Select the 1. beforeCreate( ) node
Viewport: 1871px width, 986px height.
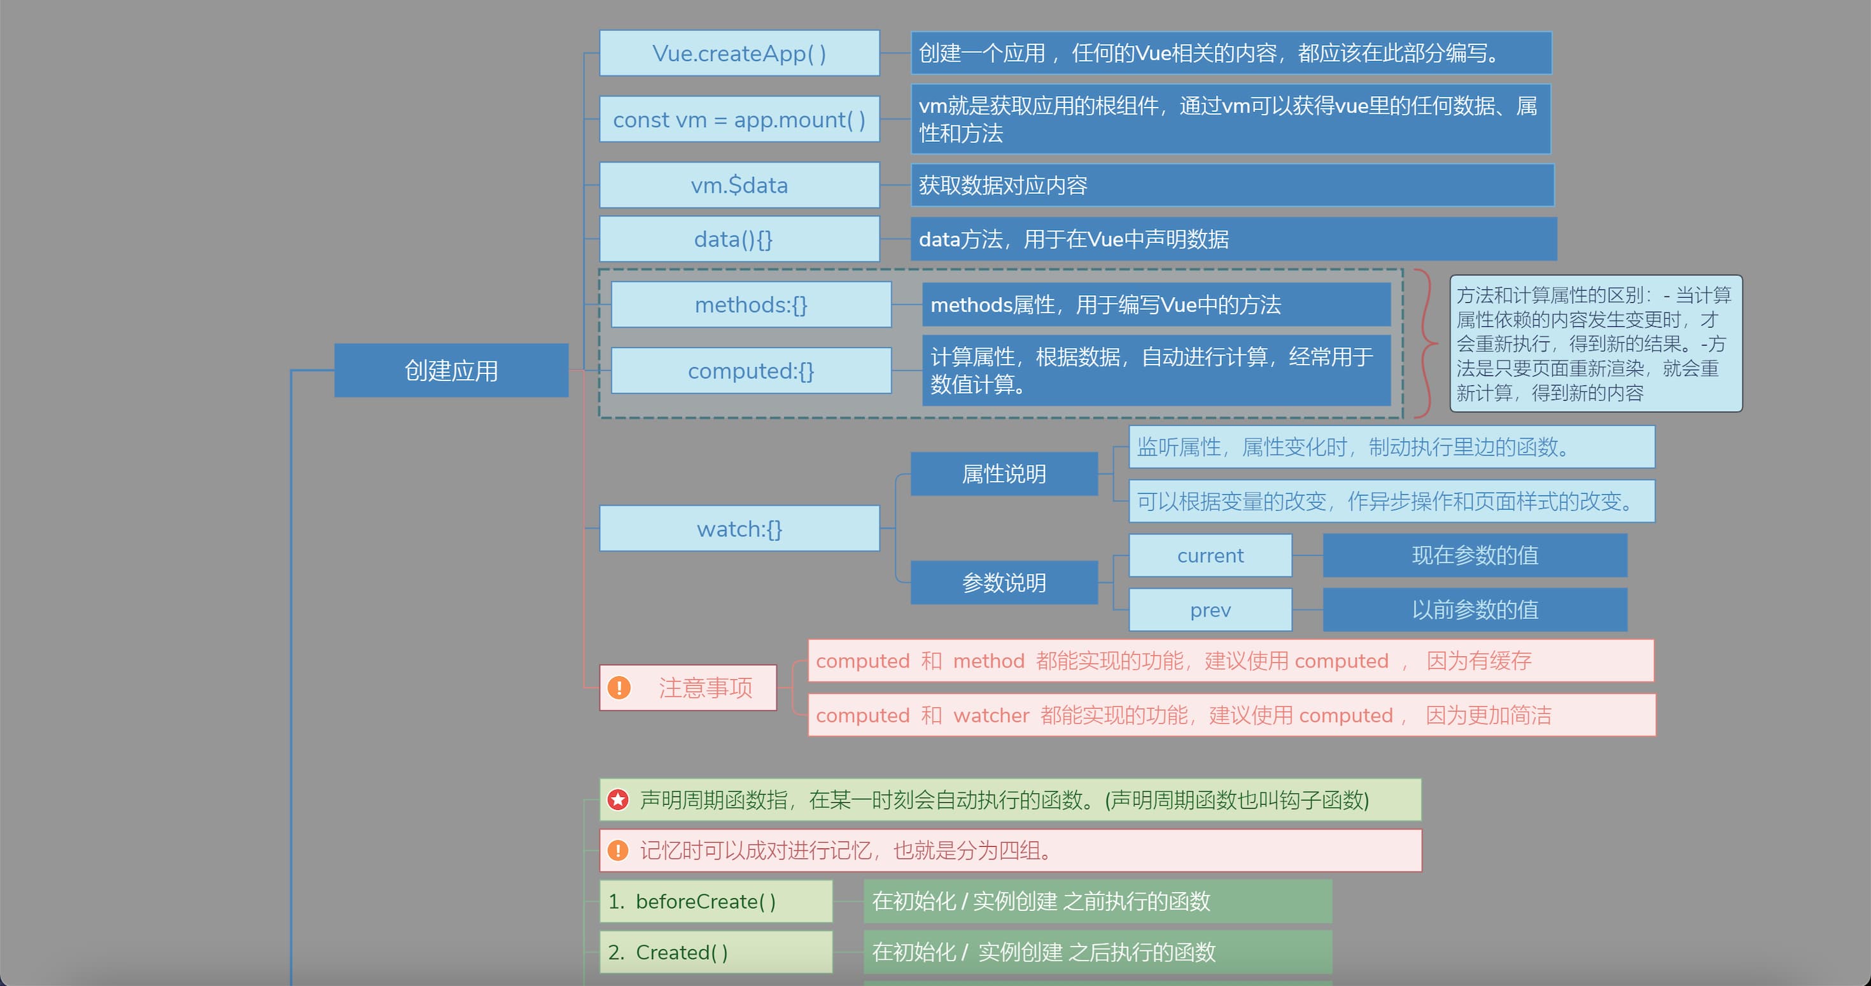coord(715,901)
